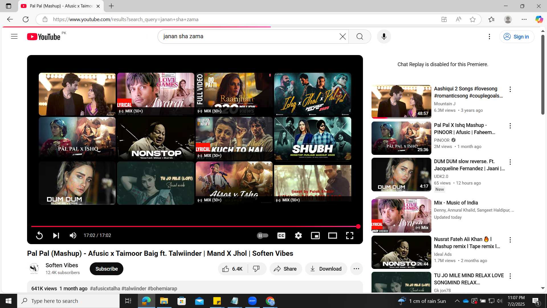This screenshot has height=308, width=547.
Task: Open the YouTube hamburger guide menu
Action: [14, 37]
